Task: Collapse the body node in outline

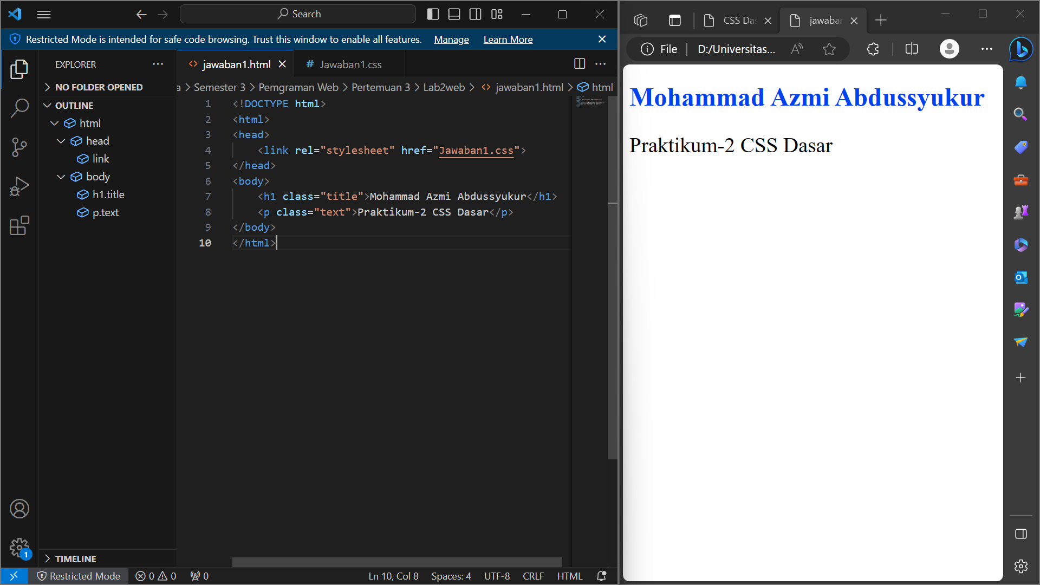Action: click(61, 177)
